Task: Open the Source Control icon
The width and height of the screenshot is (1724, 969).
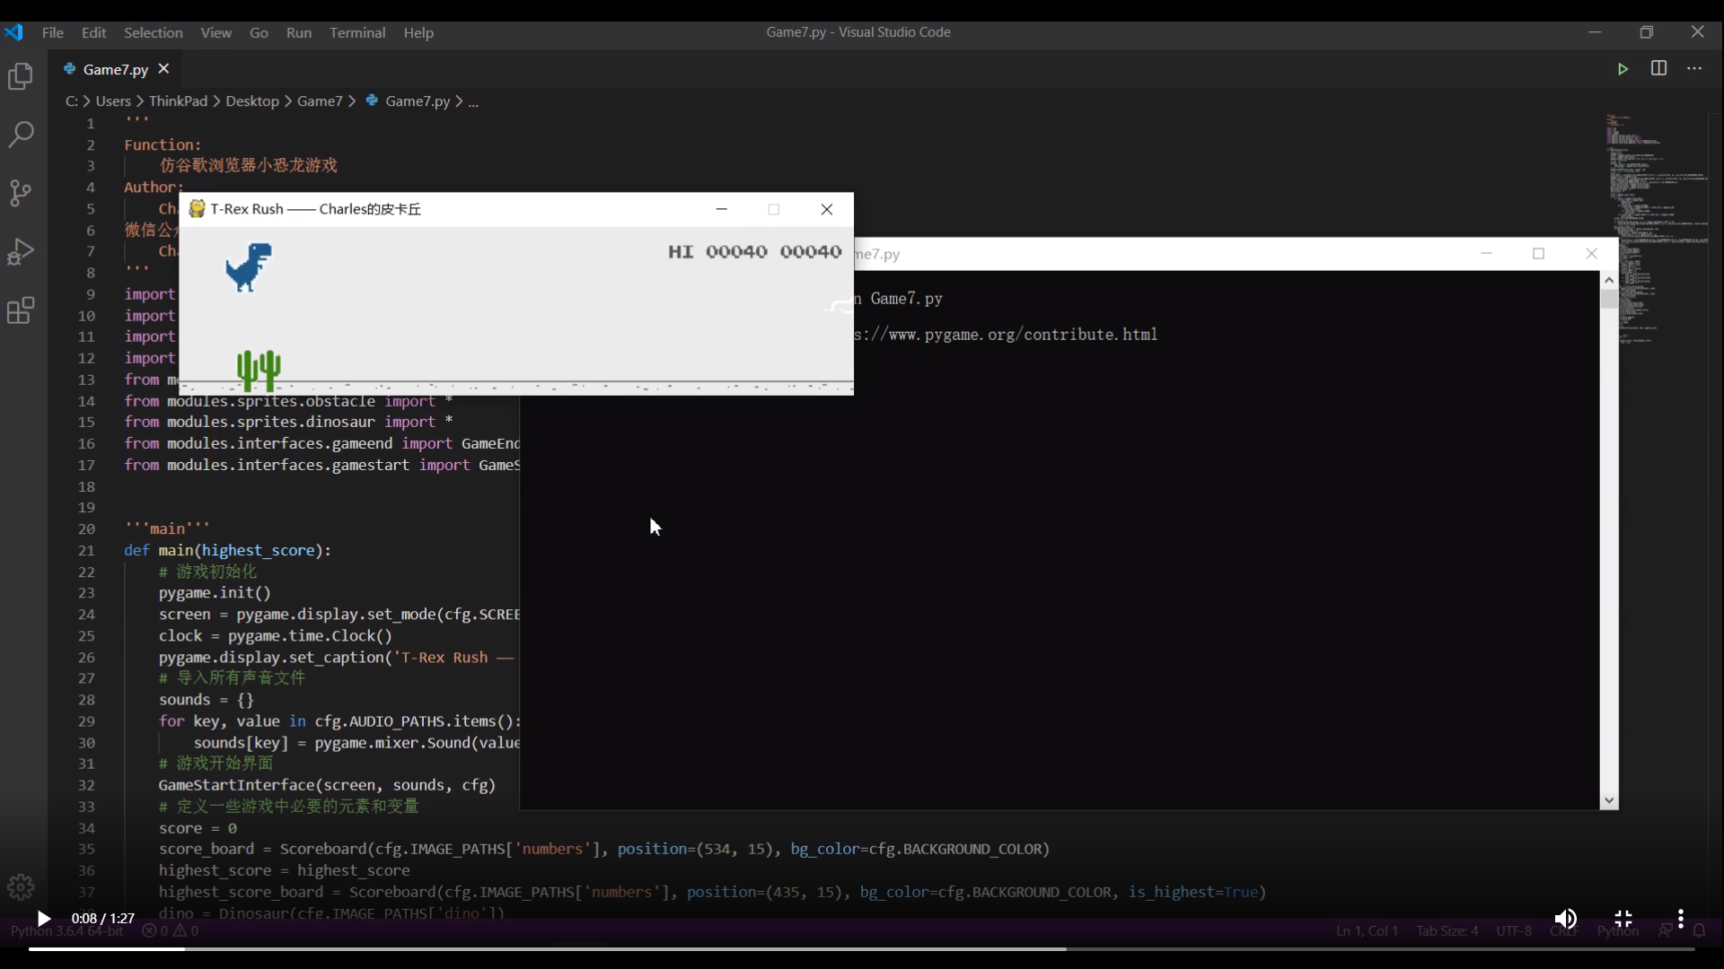Action: (x=21, y=193)
